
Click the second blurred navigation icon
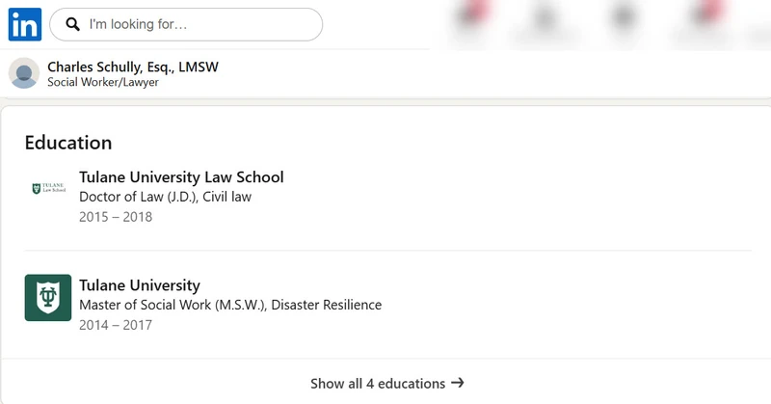click(x=545, y=18)
